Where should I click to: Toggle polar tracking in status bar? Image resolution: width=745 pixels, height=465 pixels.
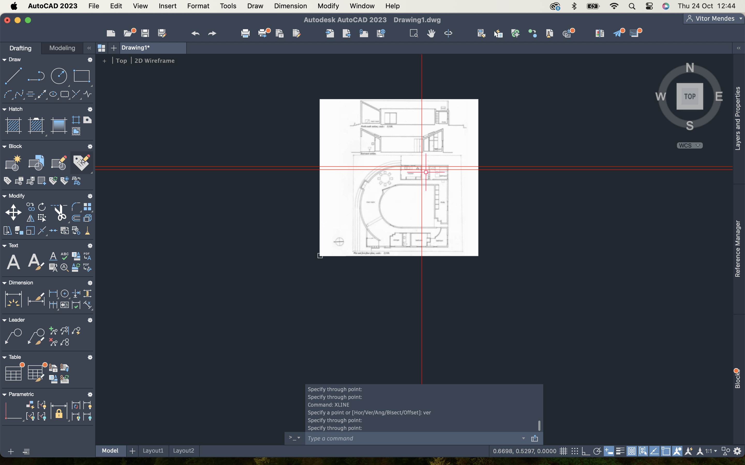pos(597,451)
